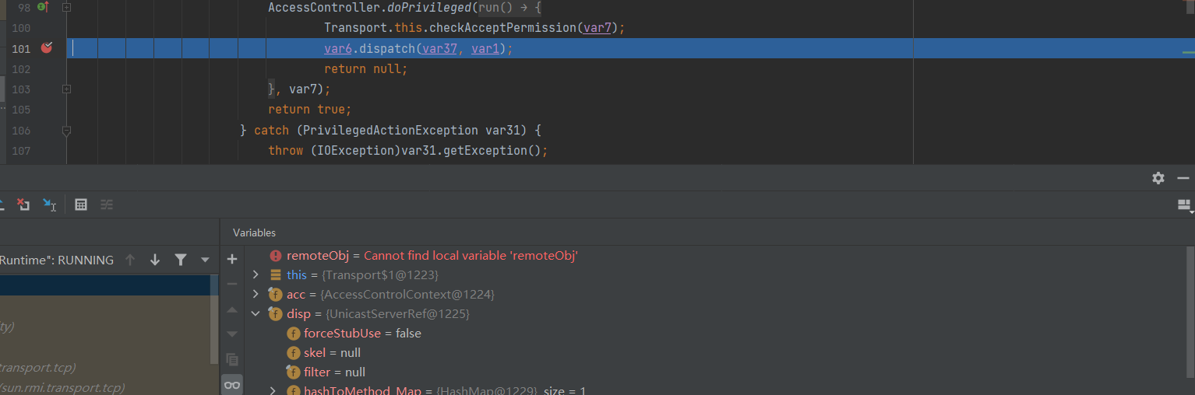
Task: Remove selected watch with minus icon
Action: coord(232,284)
